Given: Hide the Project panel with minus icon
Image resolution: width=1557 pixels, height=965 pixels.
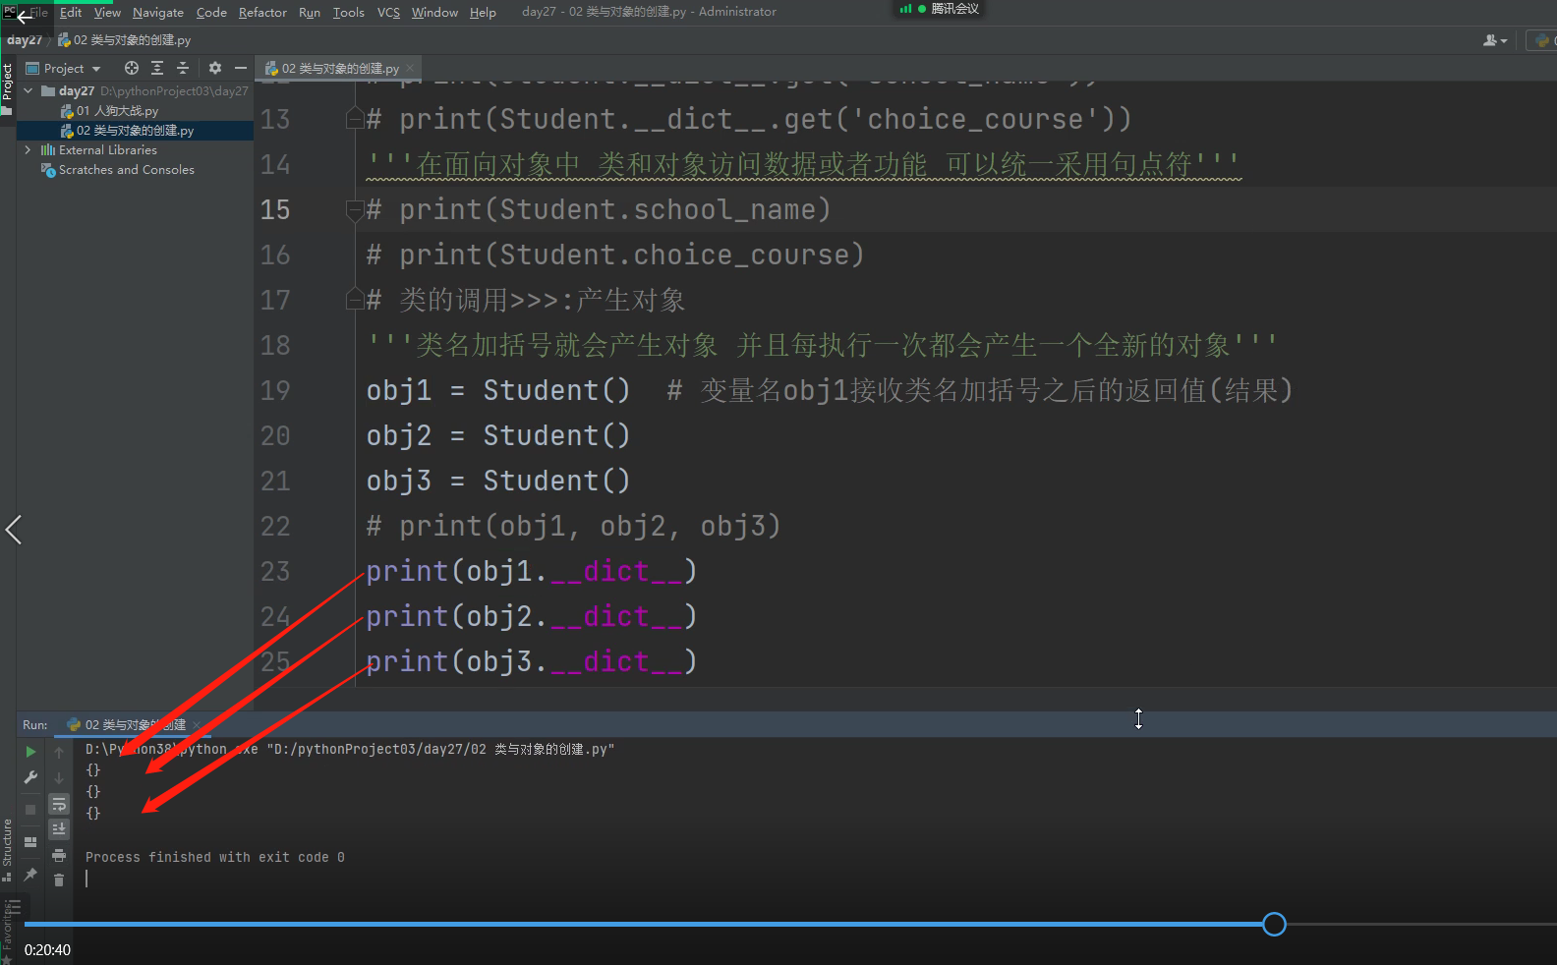Looking at the screenshot, I should coord(241,68).
